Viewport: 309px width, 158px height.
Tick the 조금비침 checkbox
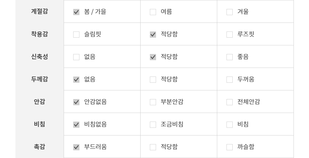[153, 125]
